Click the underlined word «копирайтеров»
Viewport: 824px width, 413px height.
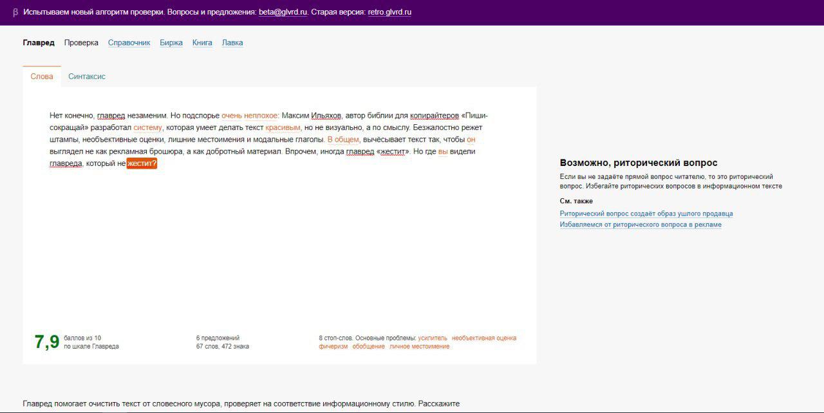tap(435, 116)
